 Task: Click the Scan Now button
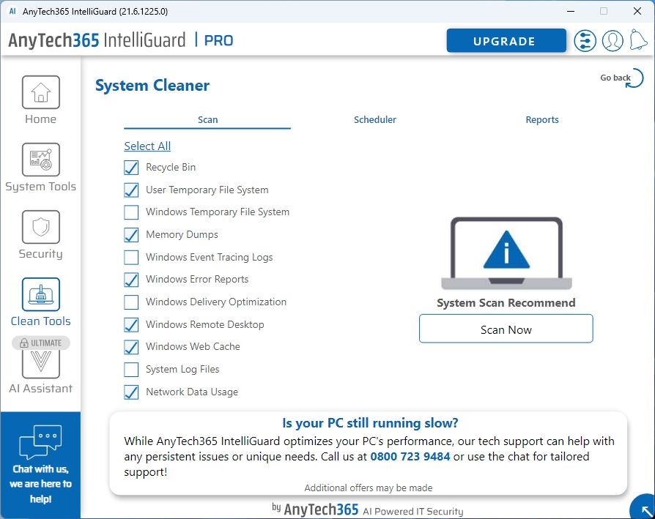(506, 329)
